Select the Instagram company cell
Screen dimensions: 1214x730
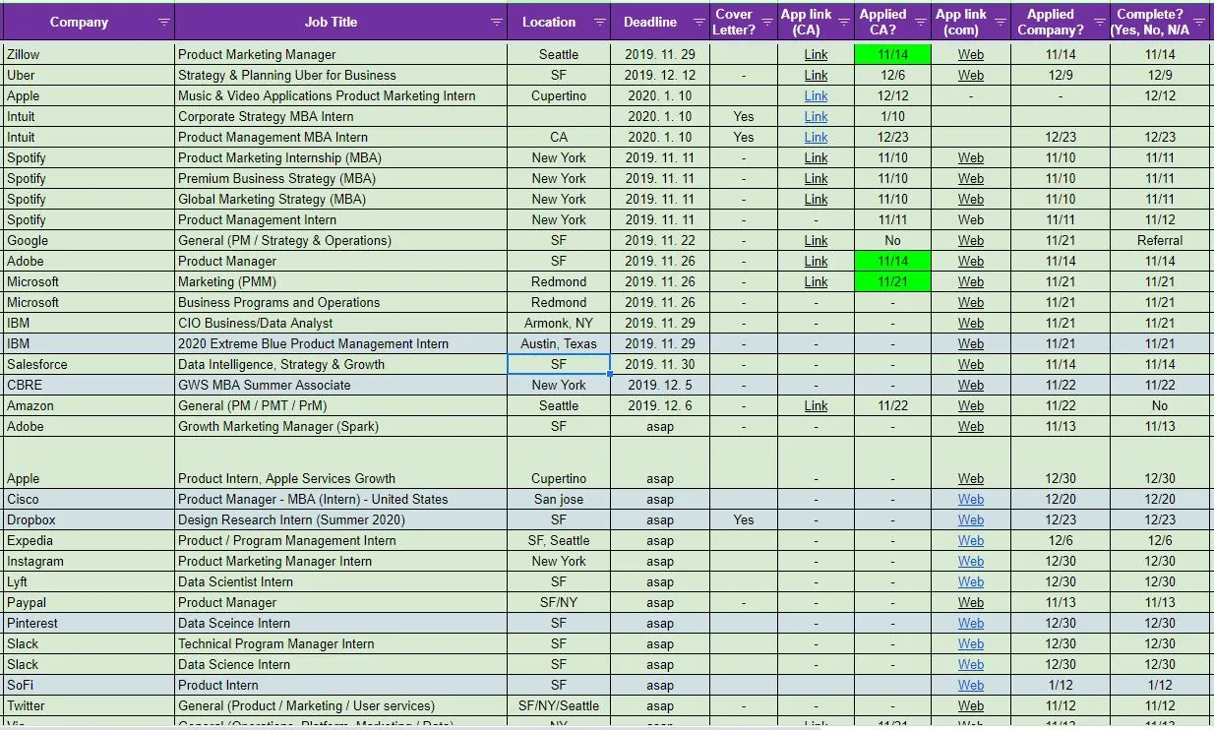[x=89, y=561]
